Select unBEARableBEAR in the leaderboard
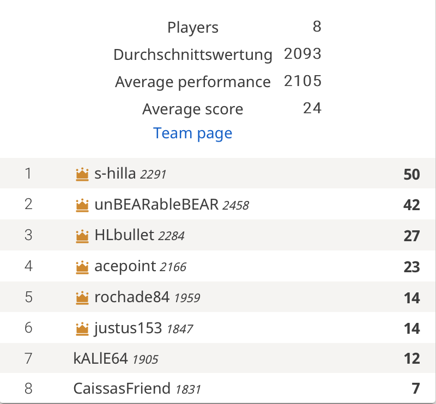The image size is (436, 404). point(156,205)
